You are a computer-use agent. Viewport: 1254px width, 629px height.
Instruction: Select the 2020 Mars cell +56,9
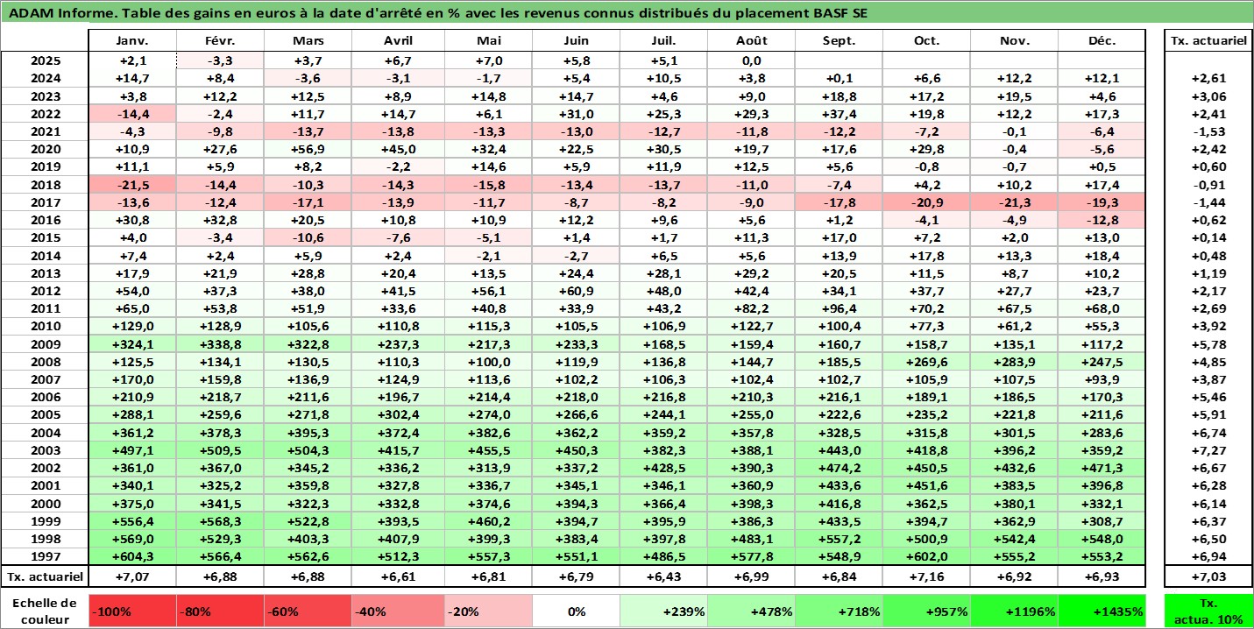click(309, 149)
